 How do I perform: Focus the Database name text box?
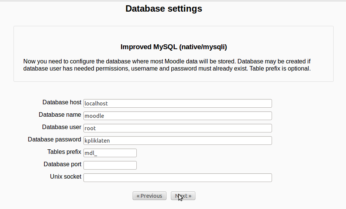pos(177,116)
